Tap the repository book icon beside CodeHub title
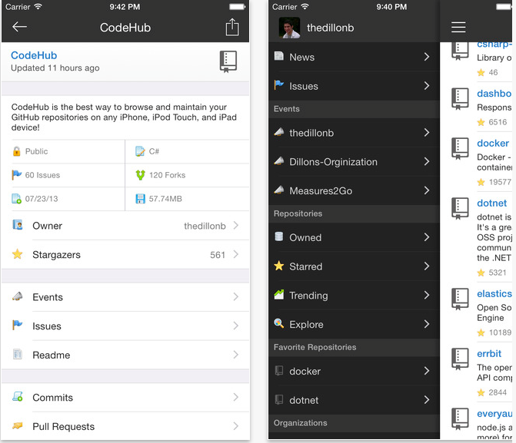Image resolution: width=516 pixels, height=443 pixels. coord(228,61)
